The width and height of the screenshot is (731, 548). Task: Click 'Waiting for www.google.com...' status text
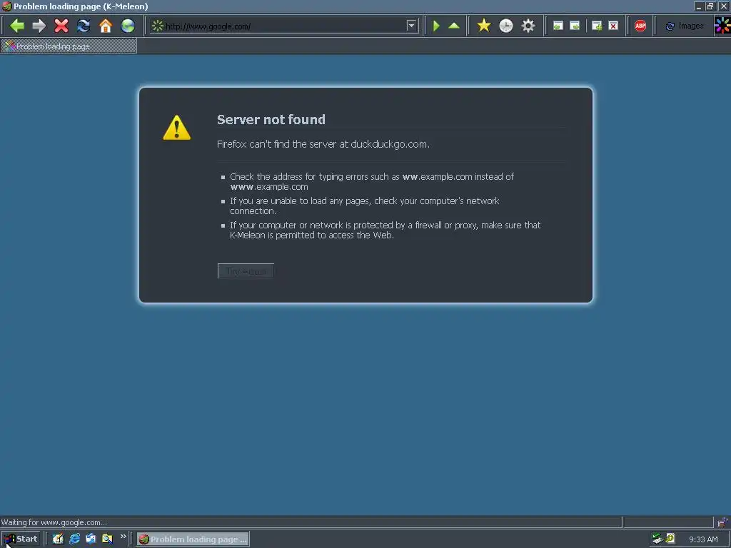coord(54,522)
